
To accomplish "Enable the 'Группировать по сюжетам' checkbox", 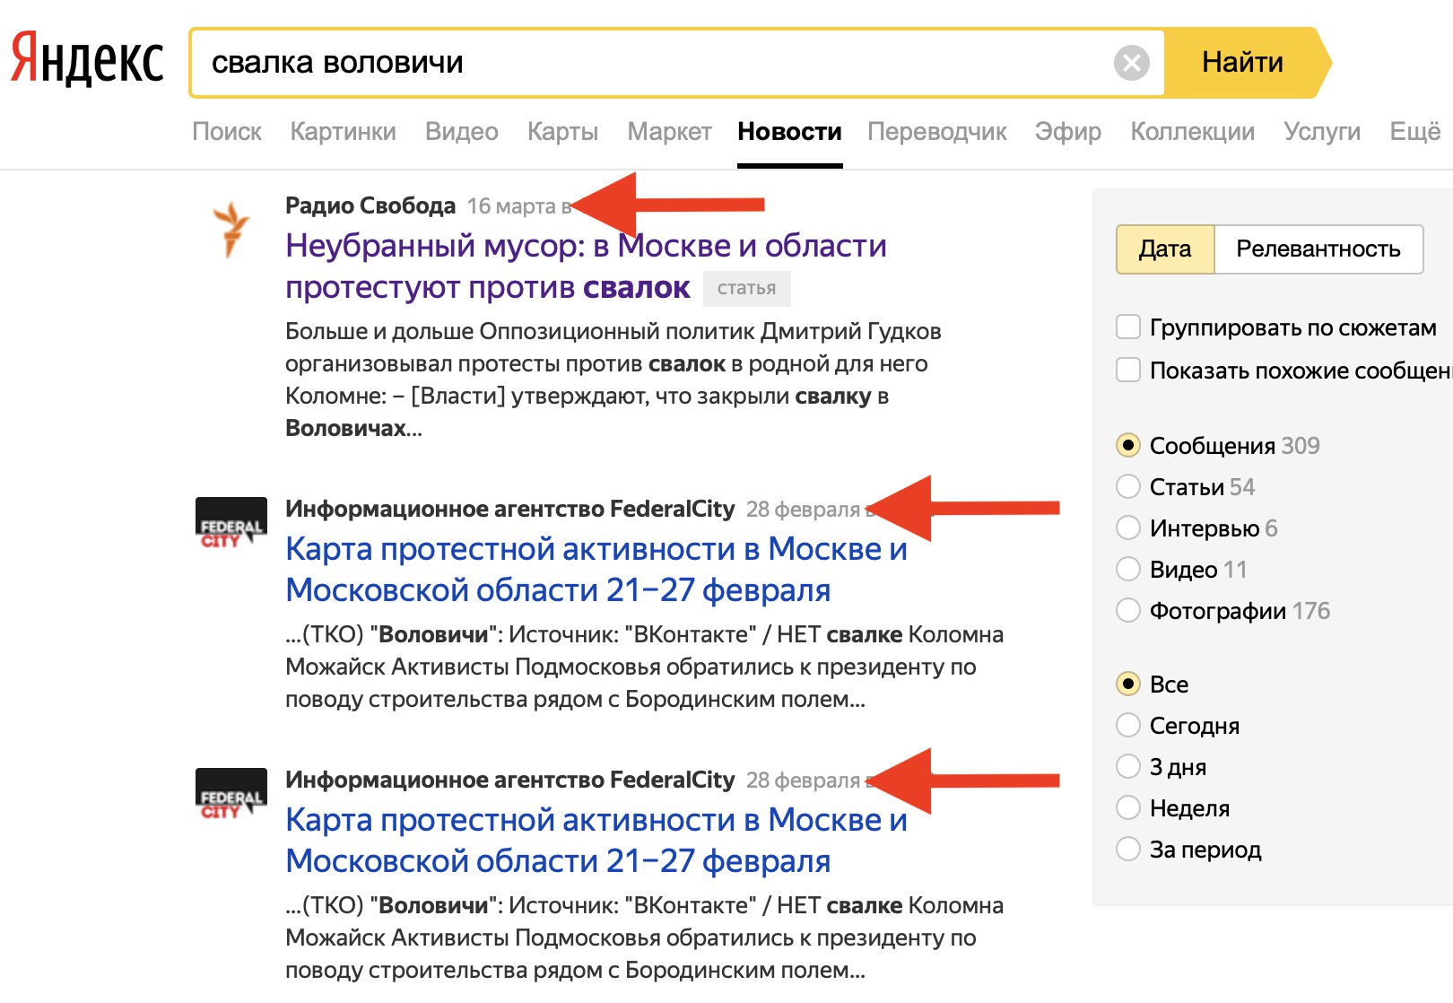I will point(1128,327).
